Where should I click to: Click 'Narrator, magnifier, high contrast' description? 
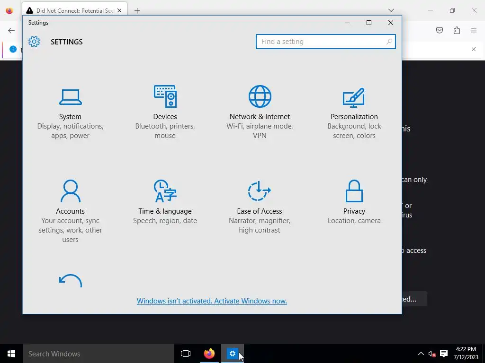260,225
